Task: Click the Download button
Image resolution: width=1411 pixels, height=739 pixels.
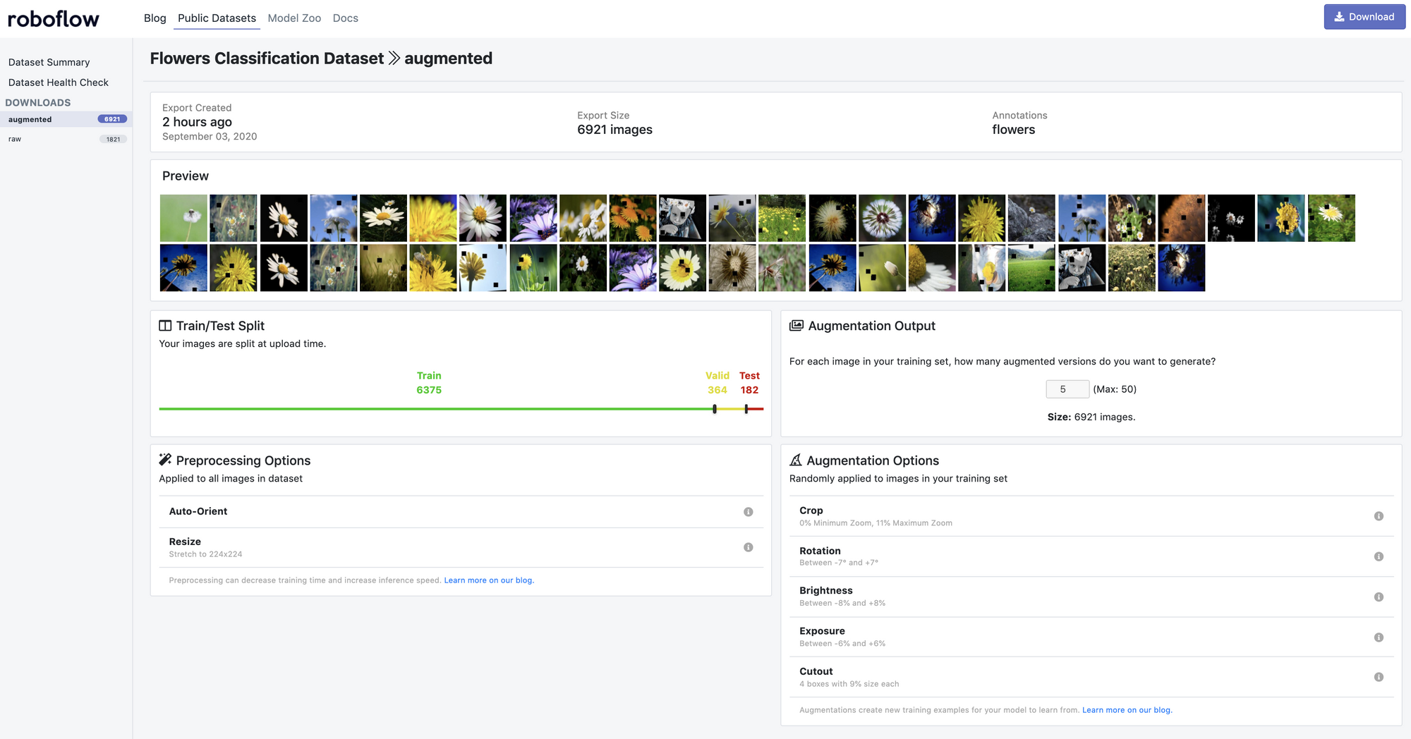Action: click(x=1364, y=17)
